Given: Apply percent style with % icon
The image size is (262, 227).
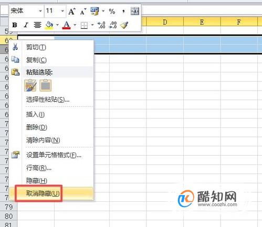Looking at the screenshot, I should coord(112,12).
